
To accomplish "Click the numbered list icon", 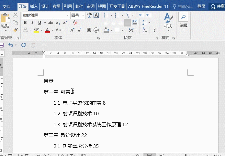I will pyautogui.click(x=117, y=15).
